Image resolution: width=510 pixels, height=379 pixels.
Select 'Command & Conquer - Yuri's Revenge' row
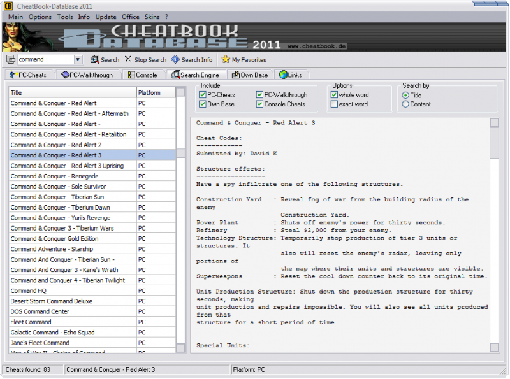click(92, 217)
